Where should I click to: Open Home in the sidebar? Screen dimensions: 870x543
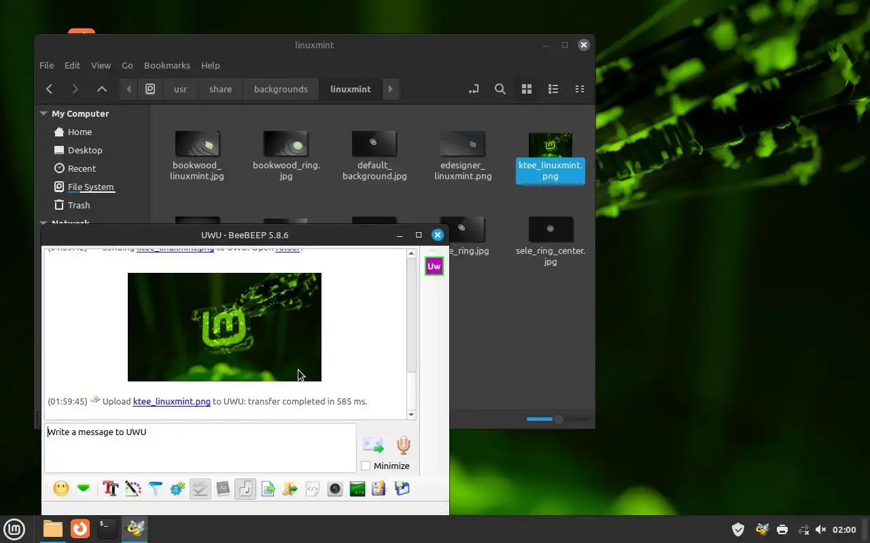click(80, 132)
